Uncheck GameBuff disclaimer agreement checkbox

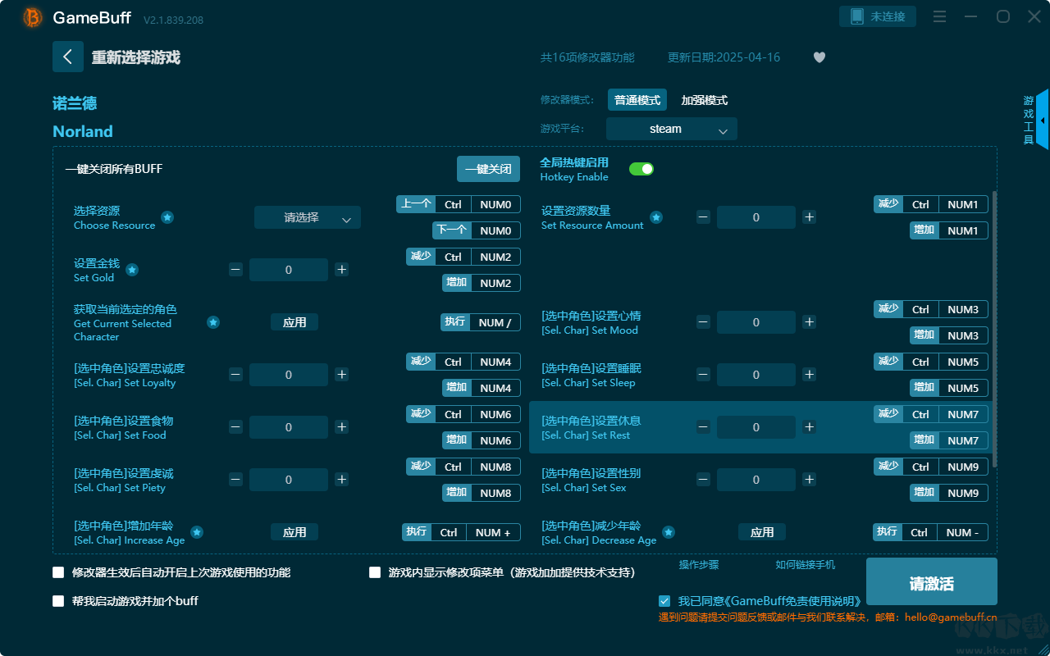pos(664,601)
